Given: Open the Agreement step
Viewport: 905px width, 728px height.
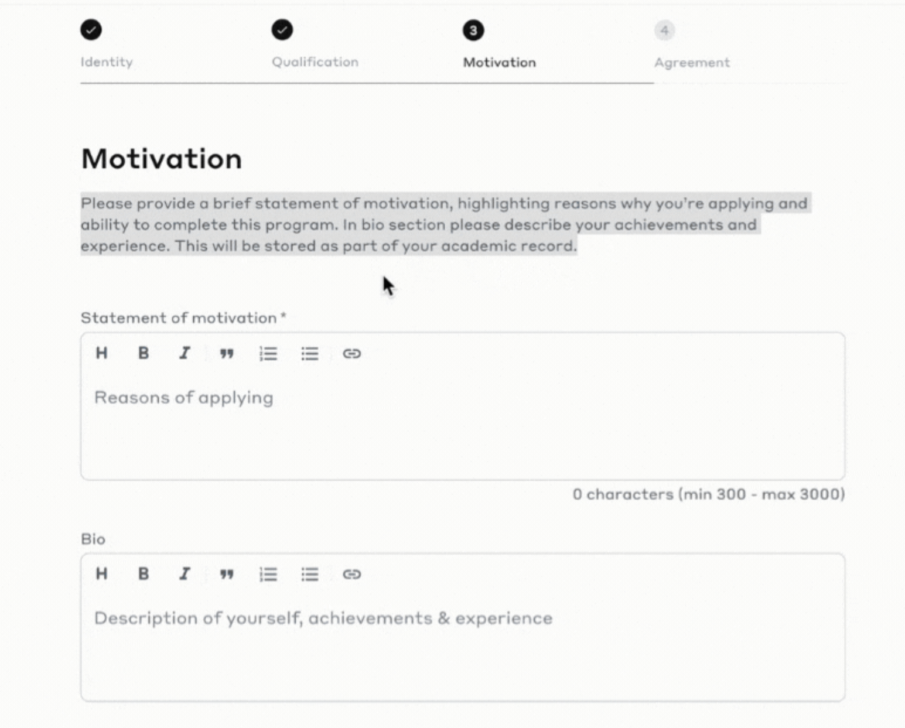Looking at the screenshot, I should (691, 62).
